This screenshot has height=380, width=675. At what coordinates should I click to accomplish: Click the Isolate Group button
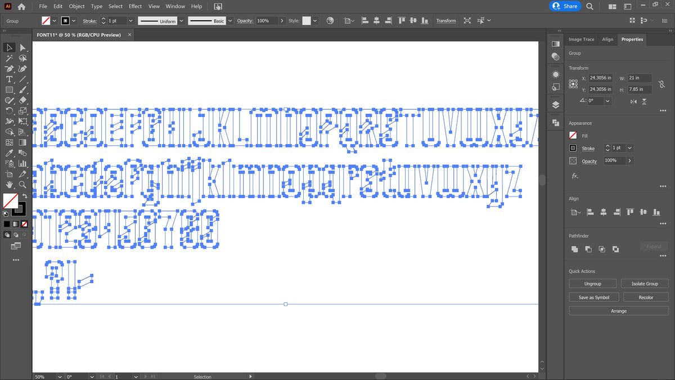click(645, 284)
